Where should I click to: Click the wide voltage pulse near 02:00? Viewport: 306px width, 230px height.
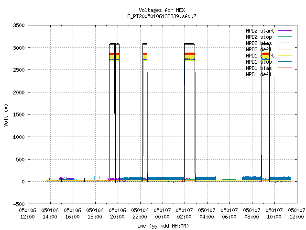click(x=190, y=113)
